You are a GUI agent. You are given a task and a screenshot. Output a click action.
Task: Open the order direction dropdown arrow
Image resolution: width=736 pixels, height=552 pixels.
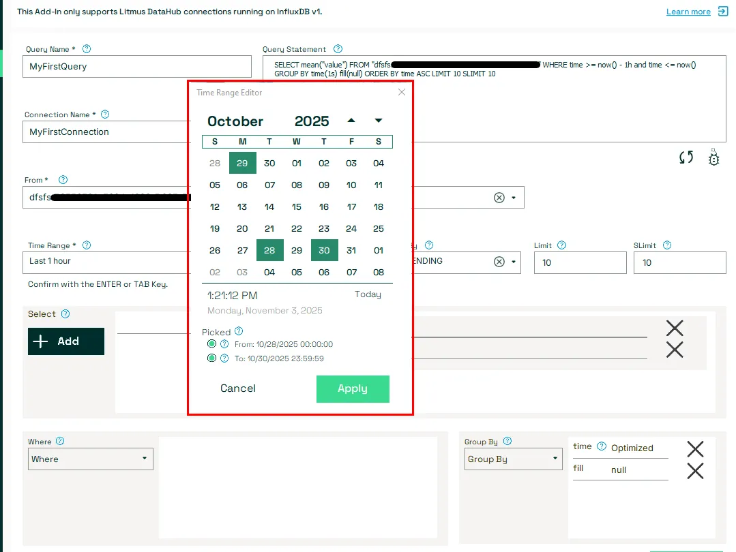[x=514, y=262]
